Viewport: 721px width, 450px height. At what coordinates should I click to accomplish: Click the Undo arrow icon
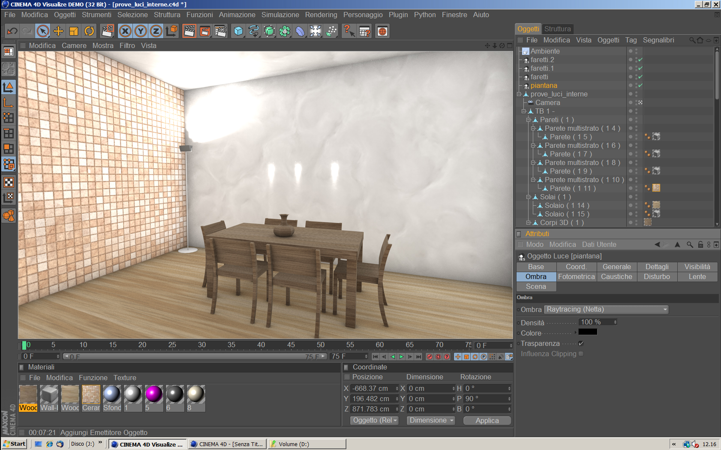point(12,31)
